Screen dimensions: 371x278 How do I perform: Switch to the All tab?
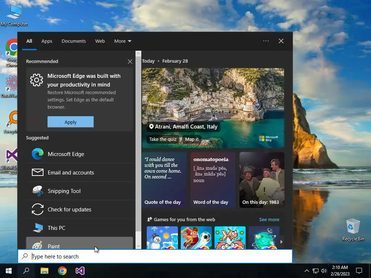[x=29, y=41]
